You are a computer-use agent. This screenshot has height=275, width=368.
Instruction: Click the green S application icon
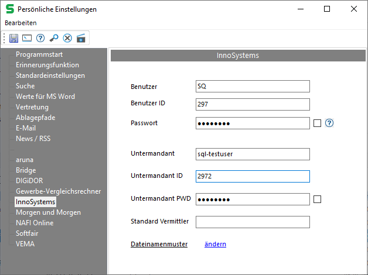(9, 9)
